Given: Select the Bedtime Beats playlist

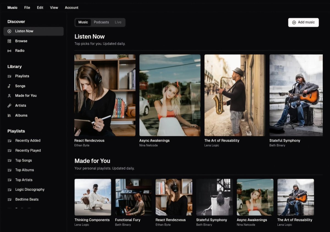Looking at the screenshot, I should click(x=34, y=200).
